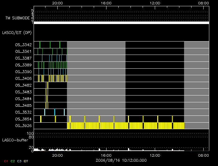This screenshot has height=166, width=218.
Task: Choose the OS_3532 row label
Action: coord(23,112)
